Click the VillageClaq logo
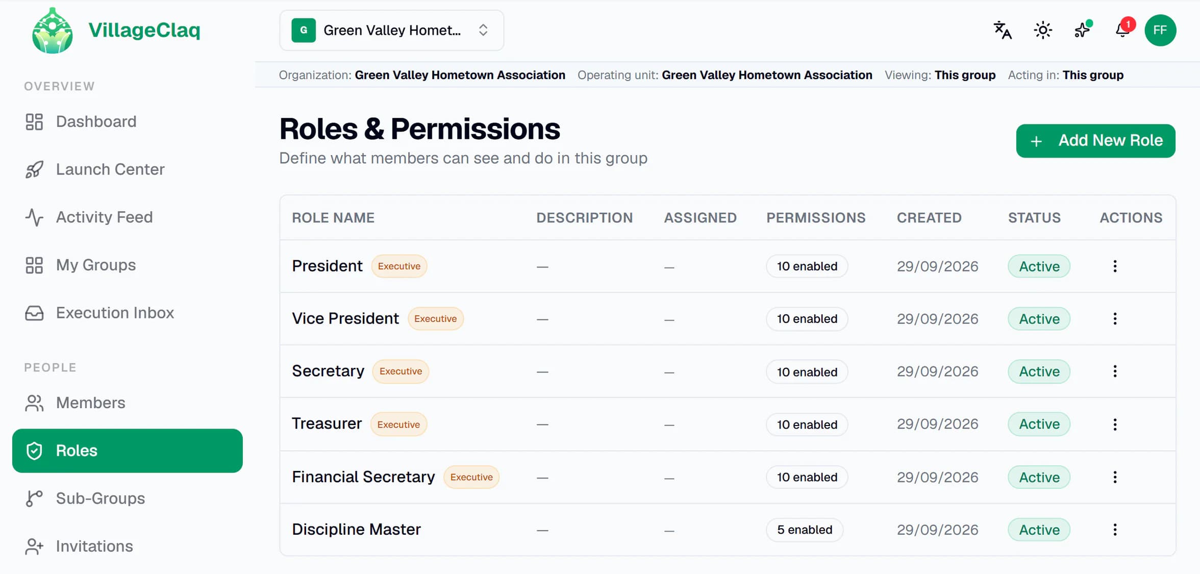Screen dimensions: 1200x574 [x=115, y=30]
